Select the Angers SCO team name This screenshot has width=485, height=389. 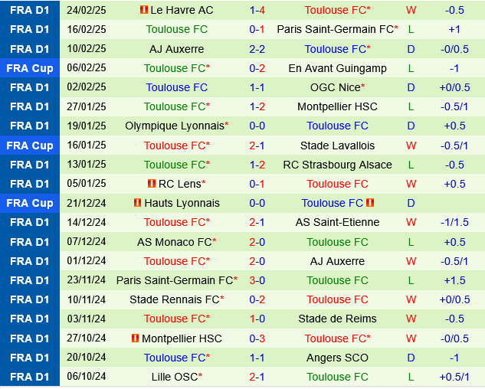pyautogui.click(x=337, y=358)
